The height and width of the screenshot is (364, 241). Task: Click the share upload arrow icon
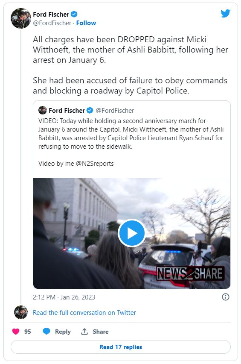click(84, 332)
